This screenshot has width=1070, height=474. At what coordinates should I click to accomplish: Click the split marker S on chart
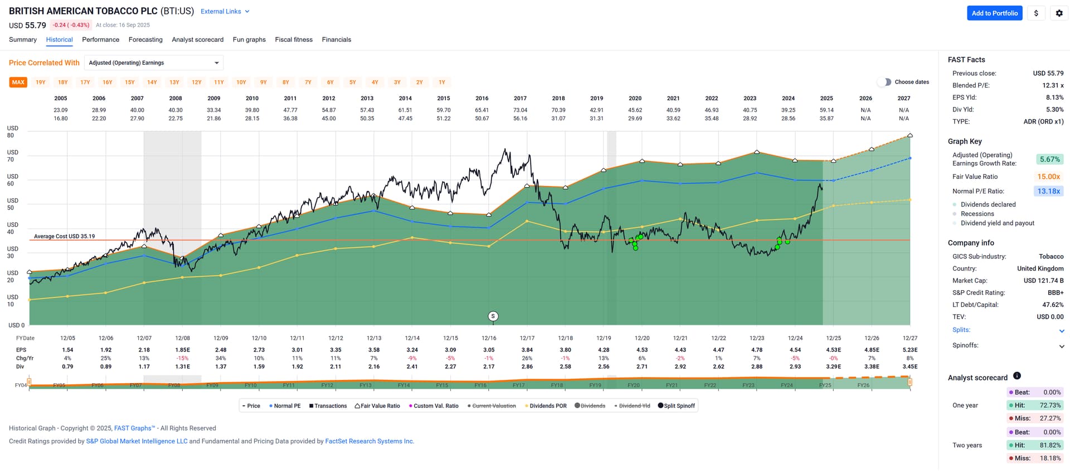[x=493, y=316]
